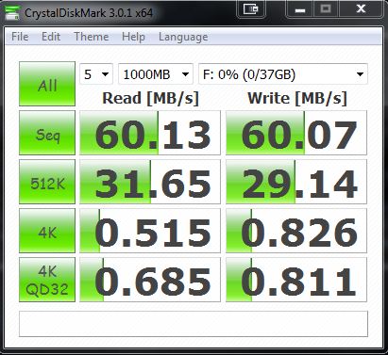Start the 4K random test
The image size is (388, 355).
coord(47,231)
